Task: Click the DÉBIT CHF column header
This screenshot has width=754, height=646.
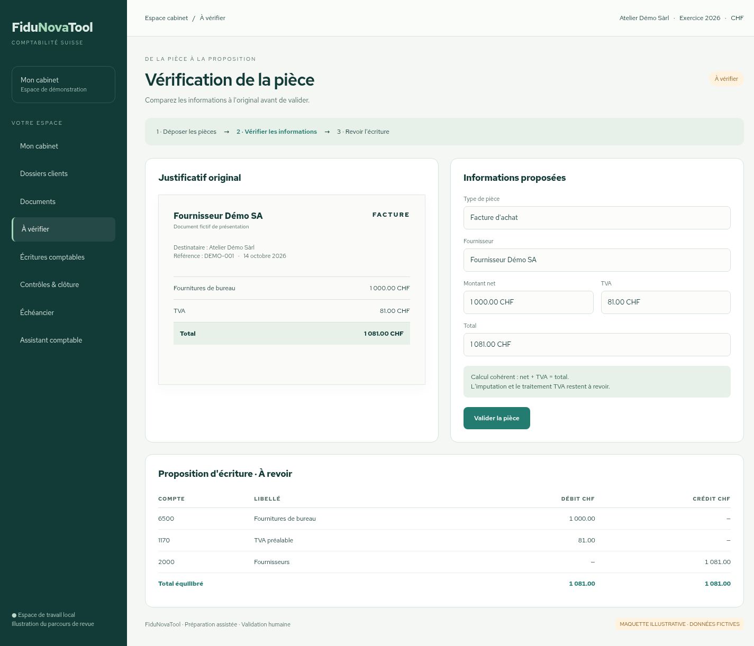Action: (x=578, y=499)
